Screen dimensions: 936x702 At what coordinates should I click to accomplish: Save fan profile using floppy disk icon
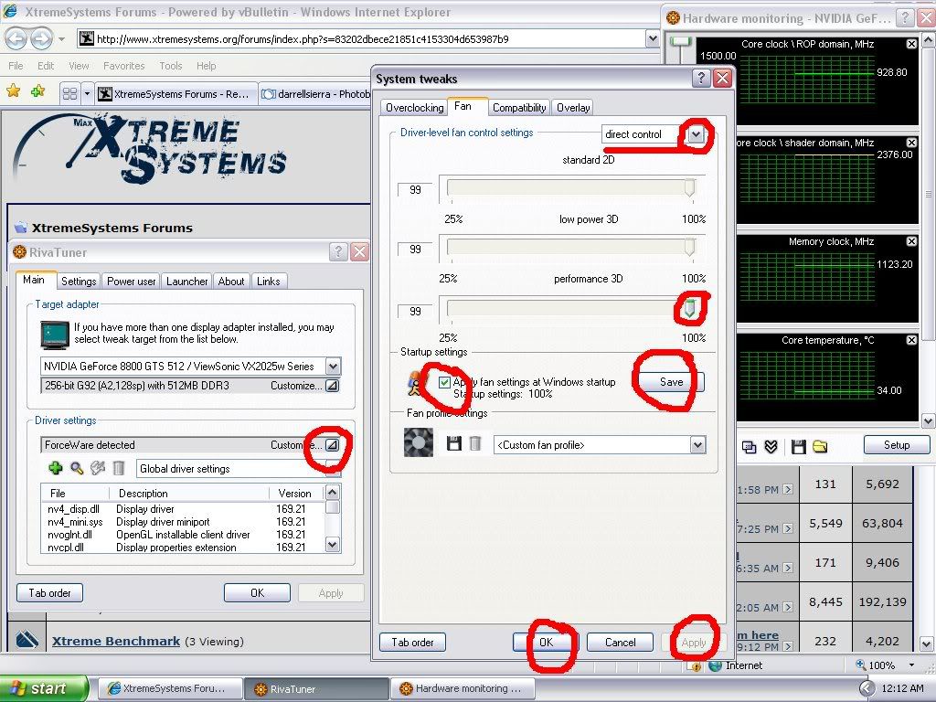[x=454, y=443]
